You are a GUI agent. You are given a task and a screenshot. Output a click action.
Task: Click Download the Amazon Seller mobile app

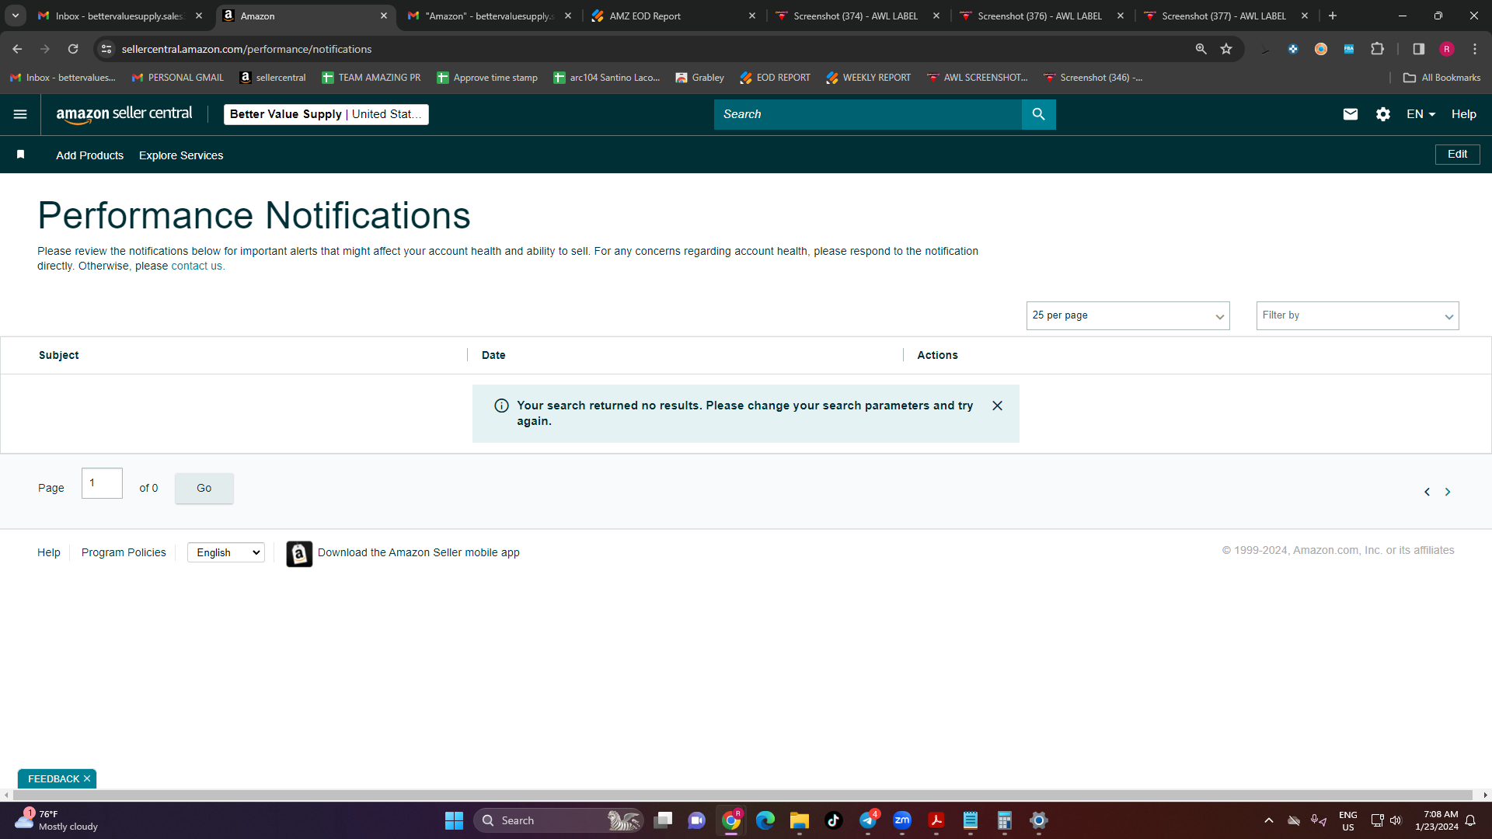point(419,552)
